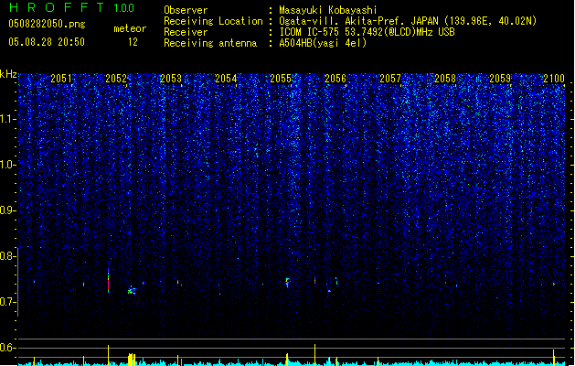Click the 2058 time marker
Image resolution: width=575 pixels, height=366 pixels.
coord(445,79)
